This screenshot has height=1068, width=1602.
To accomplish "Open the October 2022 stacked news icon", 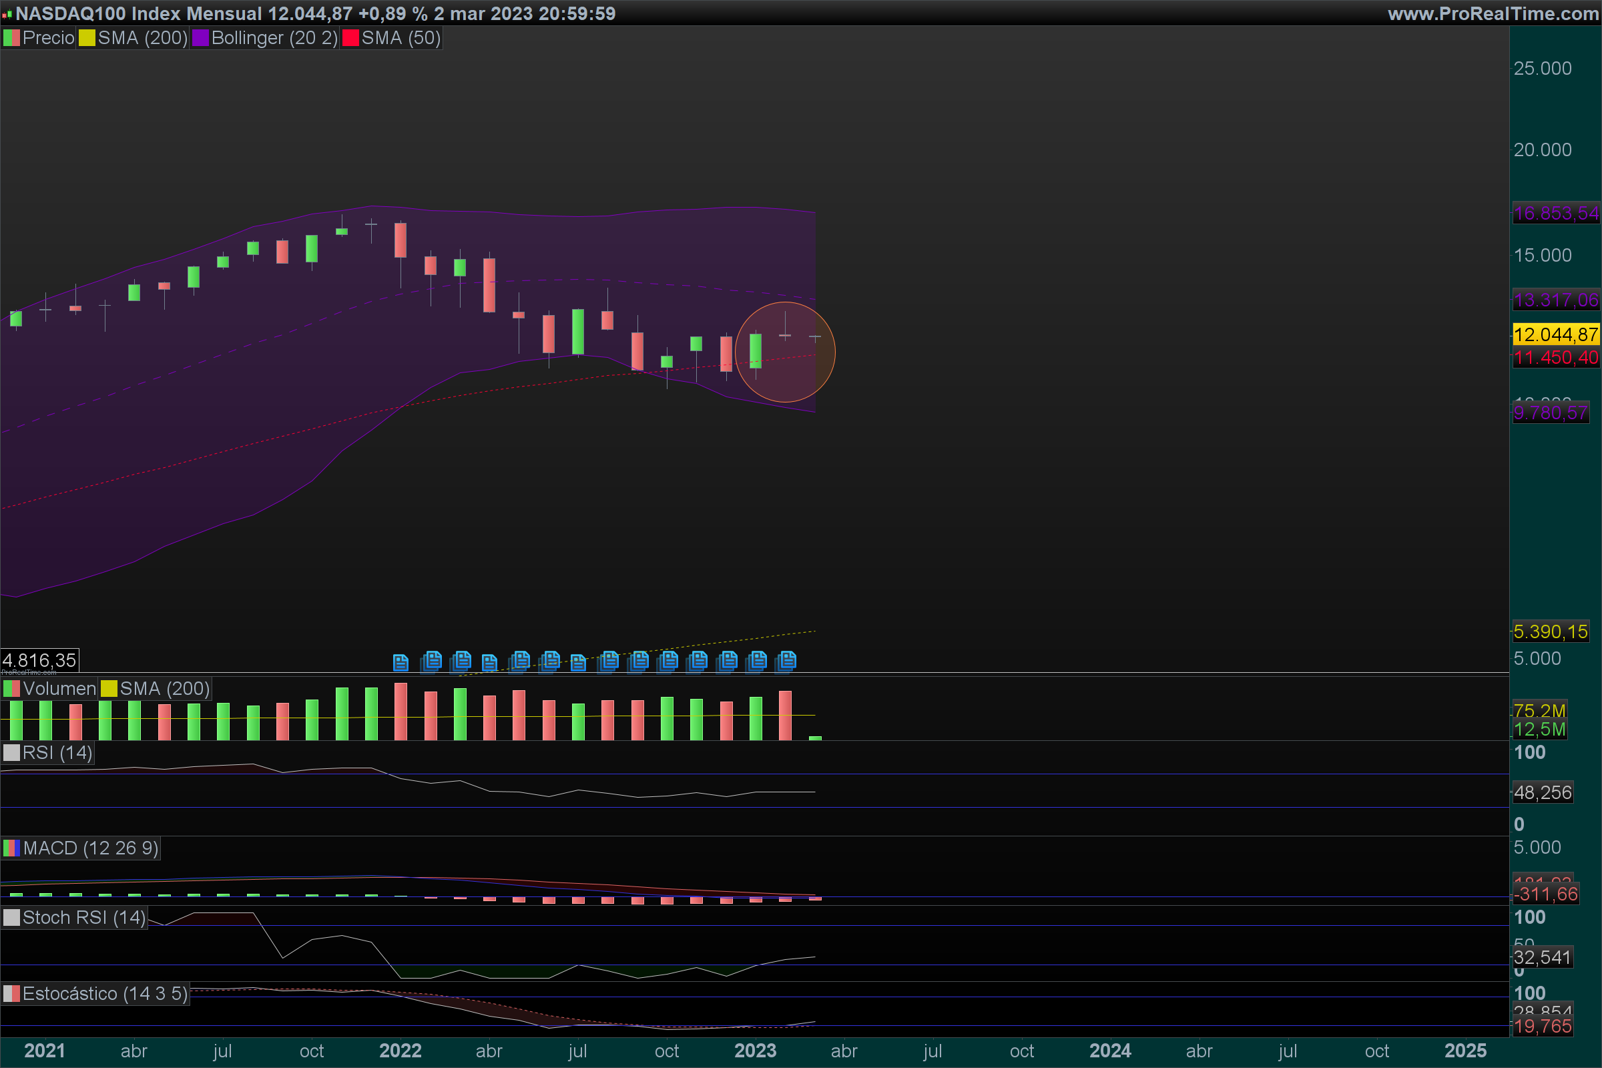I will pyautogui.click(x=668, y=661).
